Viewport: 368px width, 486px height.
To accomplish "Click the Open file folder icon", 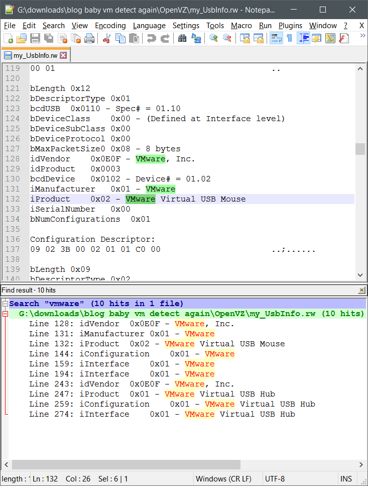I will pos(22,38).
